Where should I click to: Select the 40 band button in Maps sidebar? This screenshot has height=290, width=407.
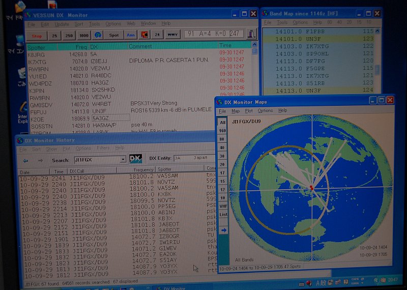pyautogui.click(x=222, y=148)
